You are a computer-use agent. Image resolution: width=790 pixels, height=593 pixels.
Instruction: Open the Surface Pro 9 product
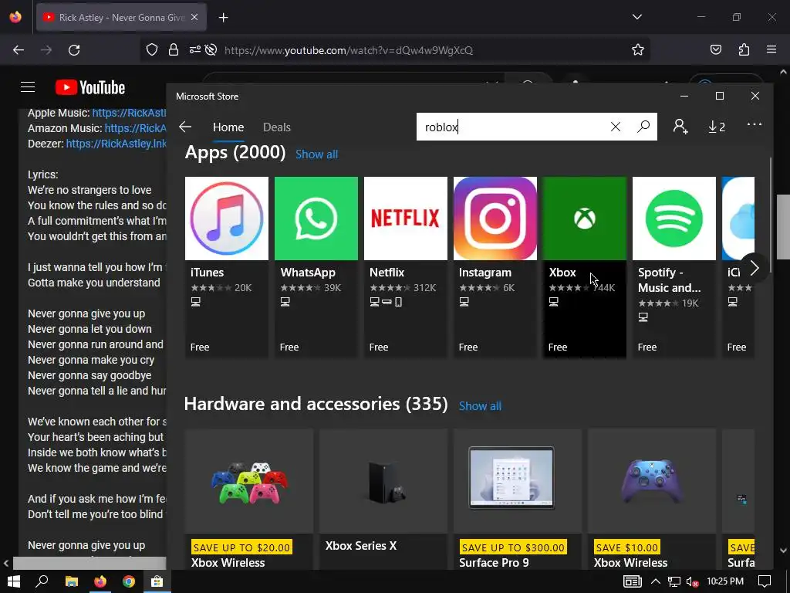518,500
